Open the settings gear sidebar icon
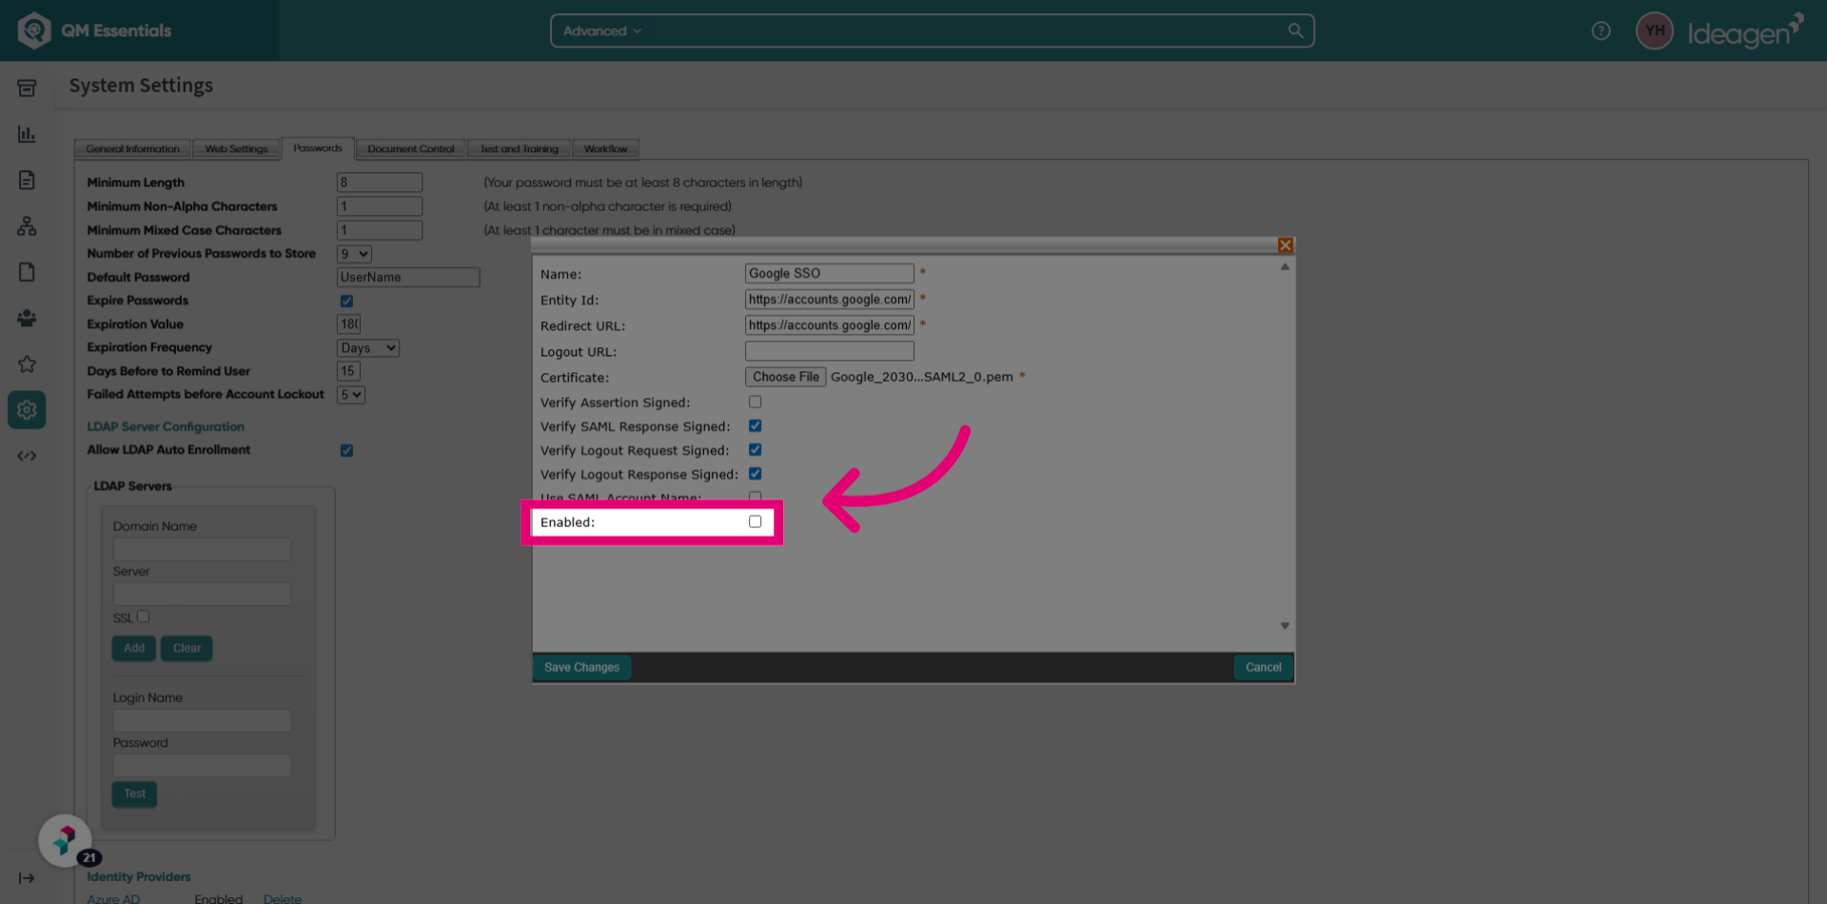 (x=27, y=409)
